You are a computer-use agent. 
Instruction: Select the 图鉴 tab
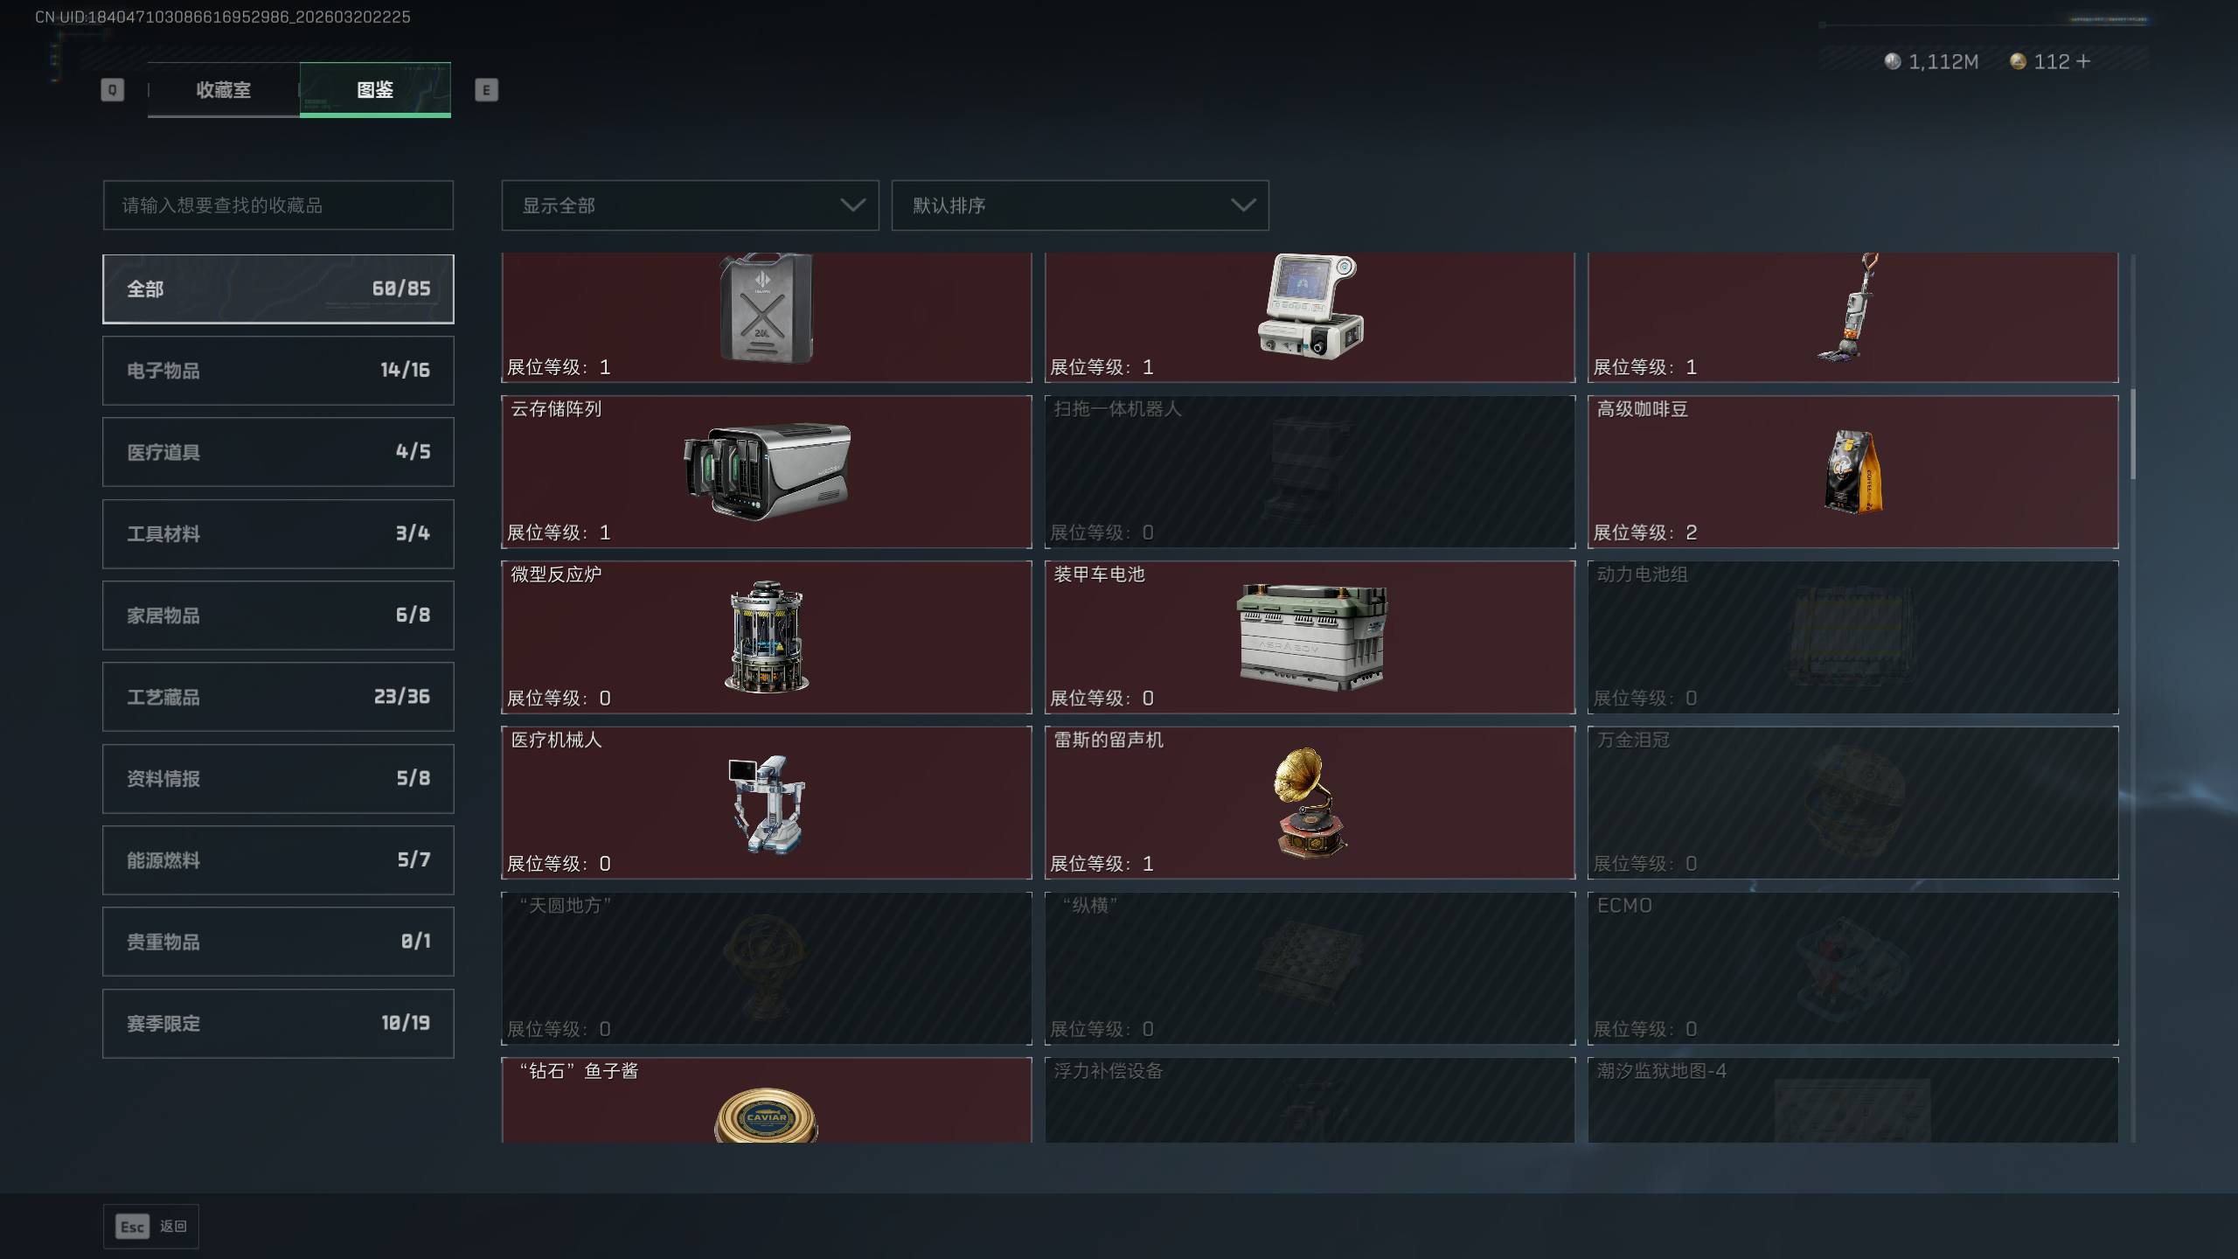(x=375, y=90)
